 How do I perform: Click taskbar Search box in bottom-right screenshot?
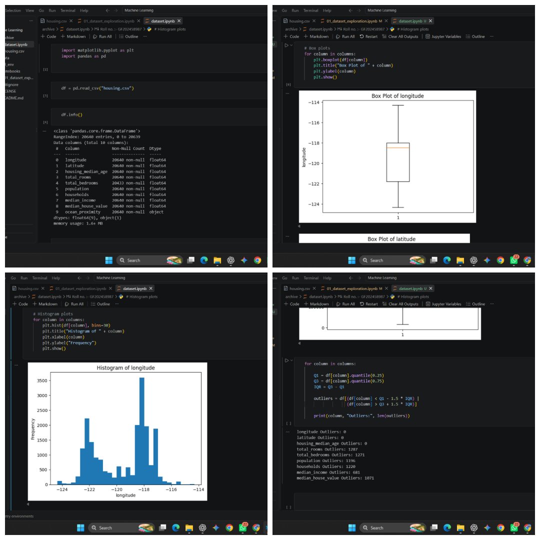point(392,528)
